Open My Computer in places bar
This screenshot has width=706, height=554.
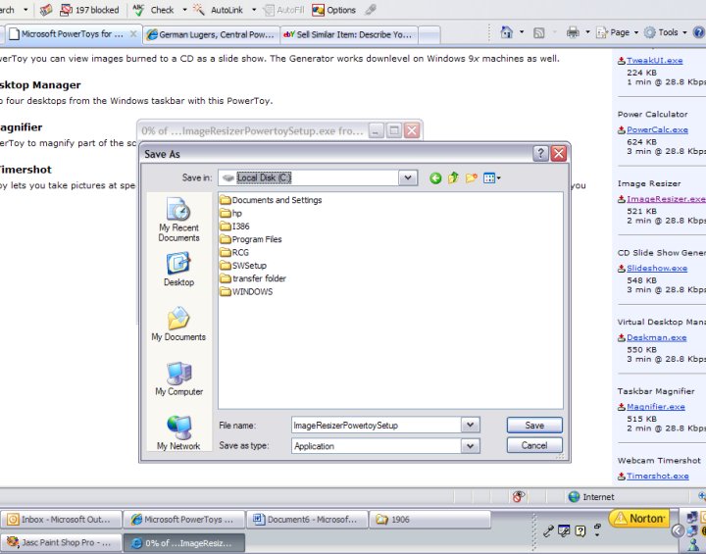[178, 378]
